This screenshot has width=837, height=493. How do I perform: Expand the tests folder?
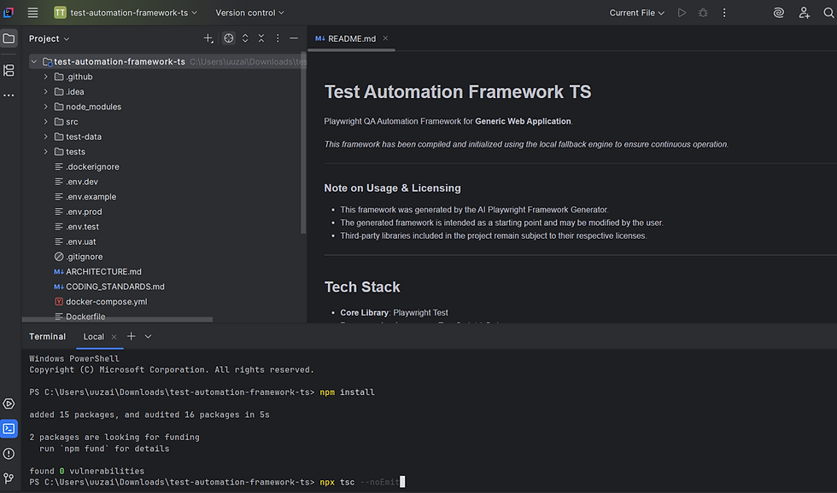coord(46,151)
